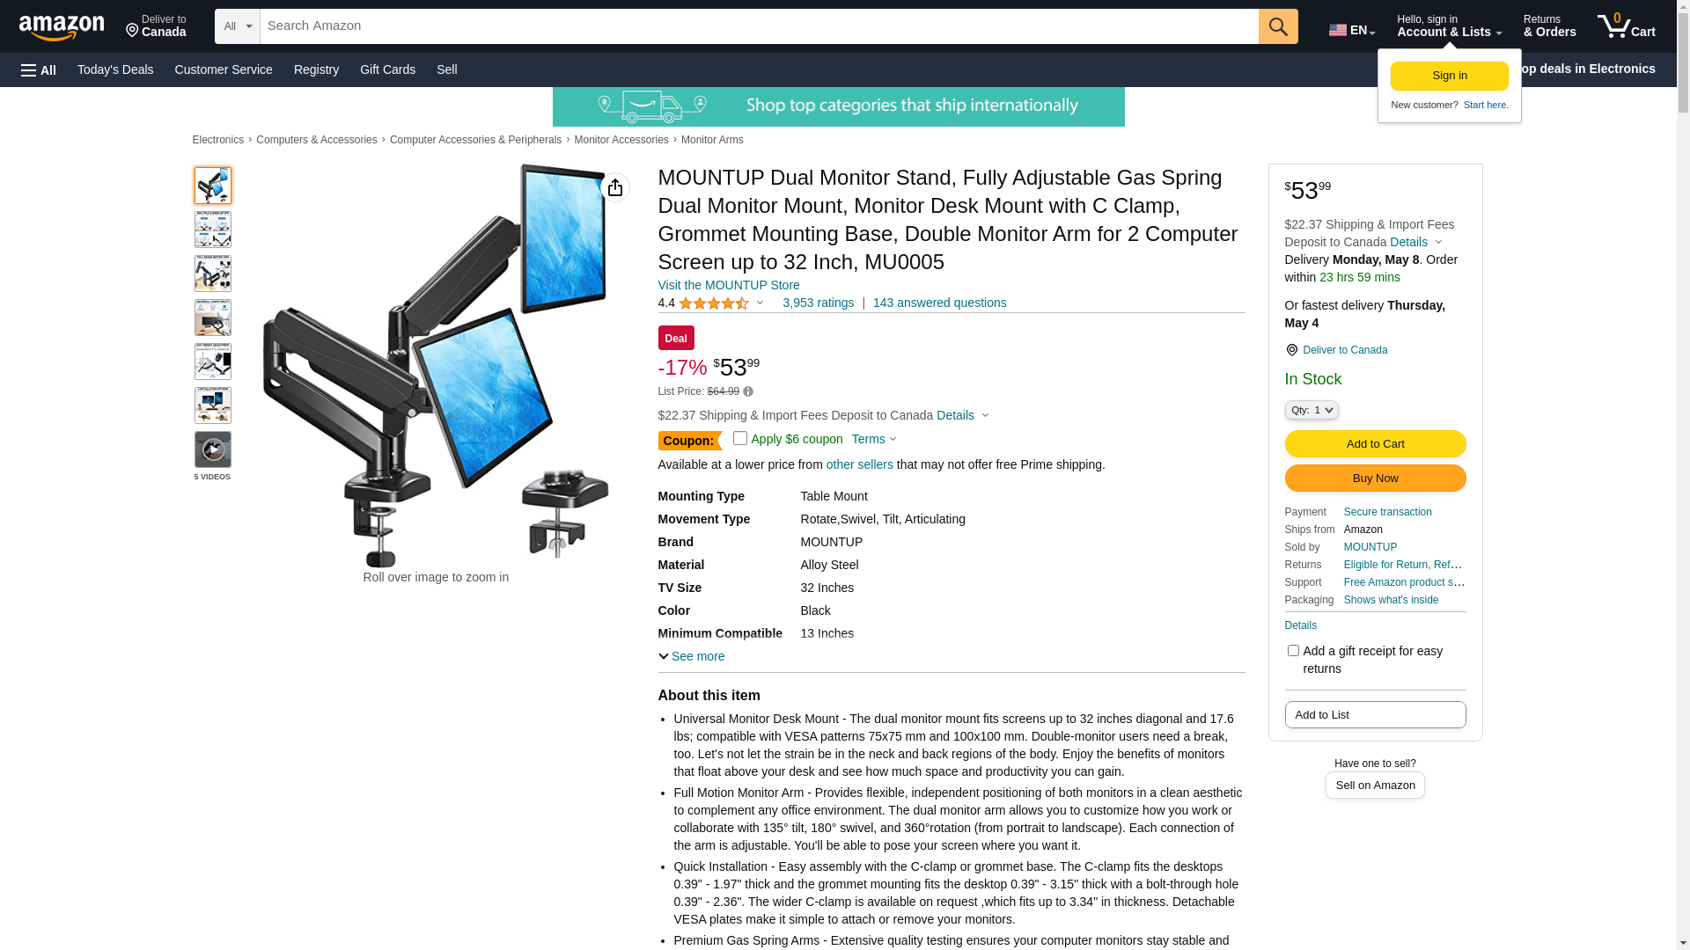This screenshot has height=950, width=1690.
Task: Click the Add to Cart button
Action: [1375, 444]
